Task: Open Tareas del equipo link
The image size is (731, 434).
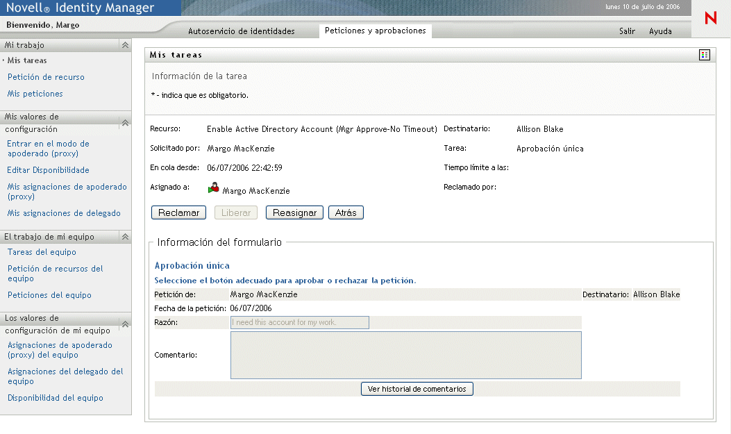Action: 42,252
